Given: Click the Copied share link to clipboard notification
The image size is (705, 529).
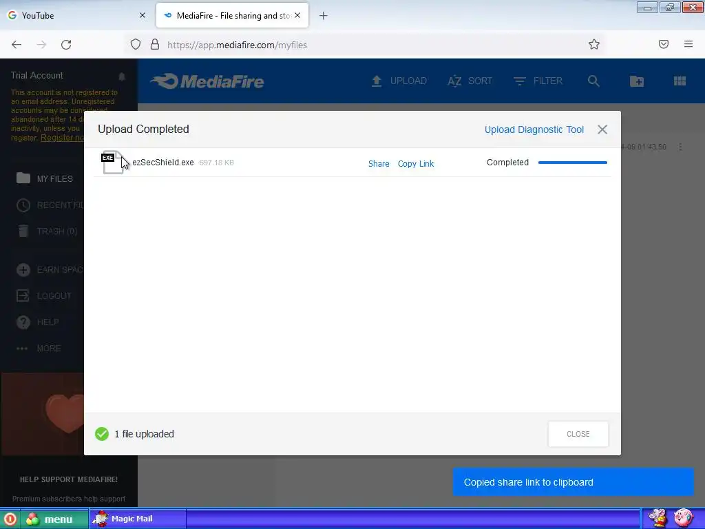Looking at the screenshot, I should 574,482.
